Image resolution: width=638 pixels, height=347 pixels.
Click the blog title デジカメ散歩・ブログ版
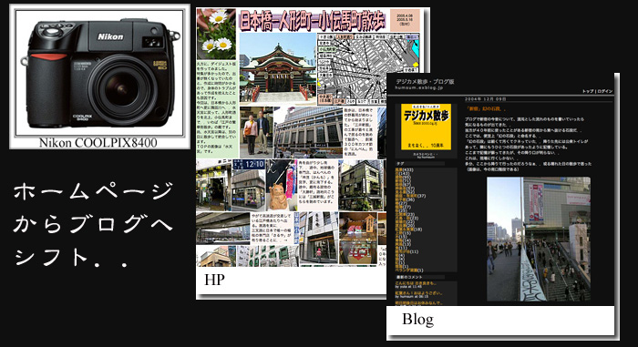(x=425, y=81)
